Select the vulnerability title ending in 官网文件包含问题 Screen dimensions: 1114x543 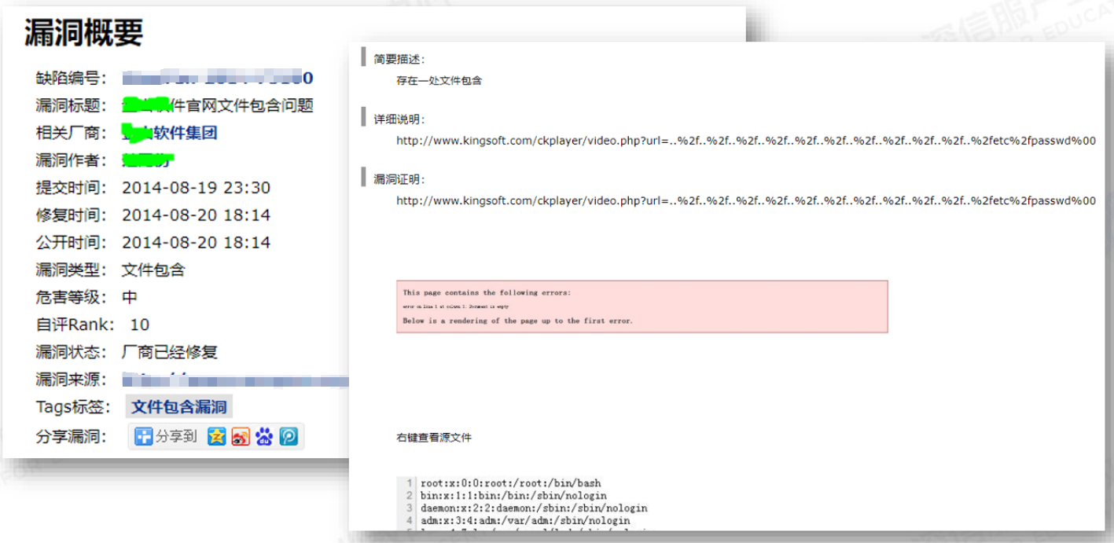[x=218, y=105]
